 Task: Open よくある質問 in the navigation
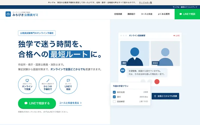pyautogui.click(x=164, y=14)
